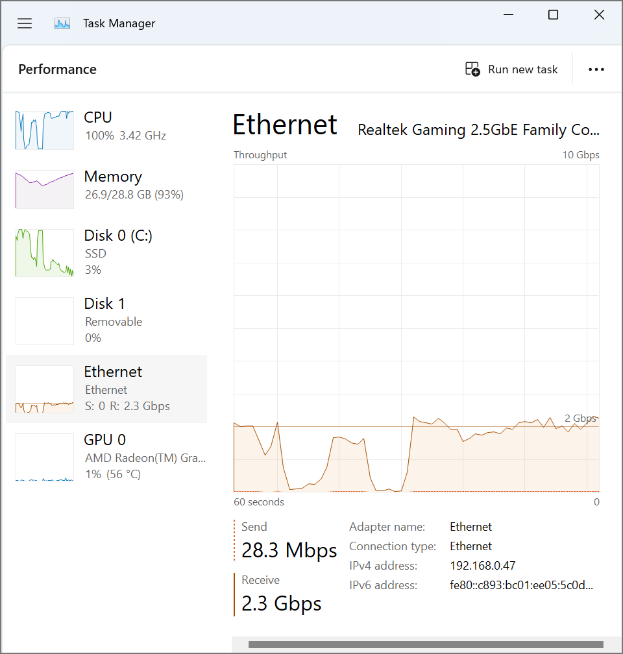623x654 pixels.
Task: Click the Ethernet S: 0 R: 2.3 Gbps reading
Action: tap(128, 406)
